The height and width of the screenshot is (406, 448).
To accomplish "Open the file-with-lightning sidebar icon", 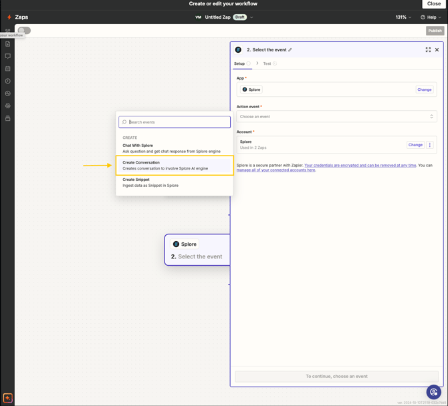I will click(8, 44).
